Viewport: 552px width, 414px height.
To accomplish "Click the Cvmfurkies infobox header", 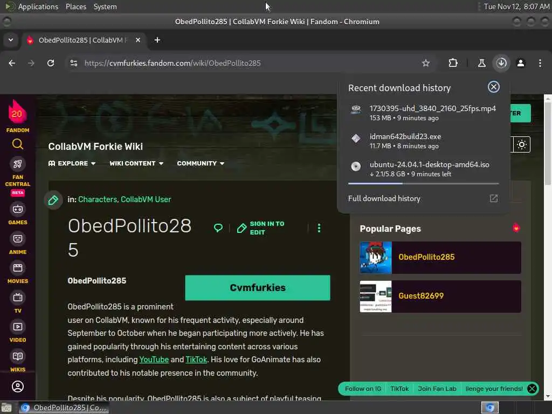I will coord(258,288).
